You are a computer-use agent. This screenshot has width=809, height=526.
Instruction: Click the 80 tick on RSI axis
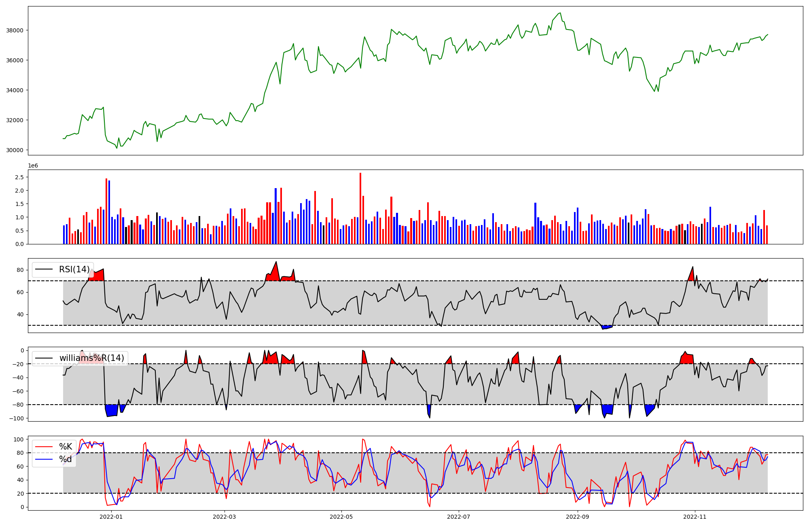(20, 270)
